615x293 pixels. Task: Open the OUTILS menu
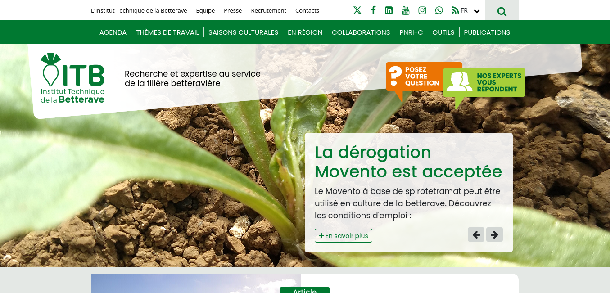[x=443, y=32]
